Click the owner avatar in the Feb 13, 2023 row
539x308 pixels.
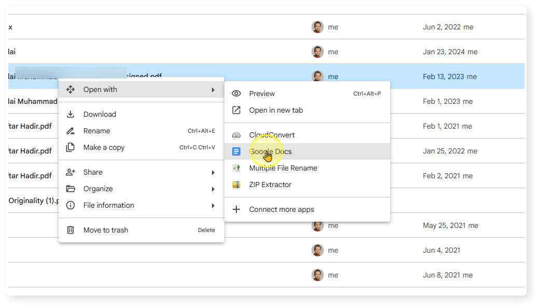click(318, 76)
